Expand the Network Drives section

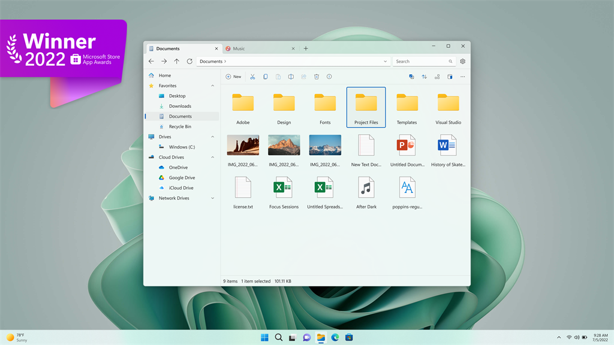click(x=212, y=198)
